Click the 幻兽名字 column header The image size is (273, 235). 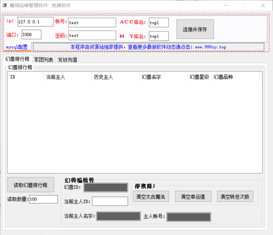click(x=163, y=77)
